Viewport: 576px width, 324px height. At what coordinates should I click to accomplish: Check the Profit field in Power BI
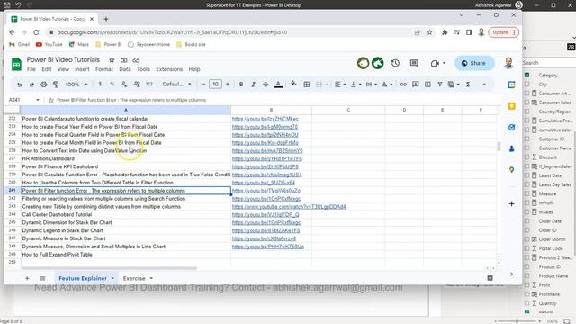(x=526, y=285)
